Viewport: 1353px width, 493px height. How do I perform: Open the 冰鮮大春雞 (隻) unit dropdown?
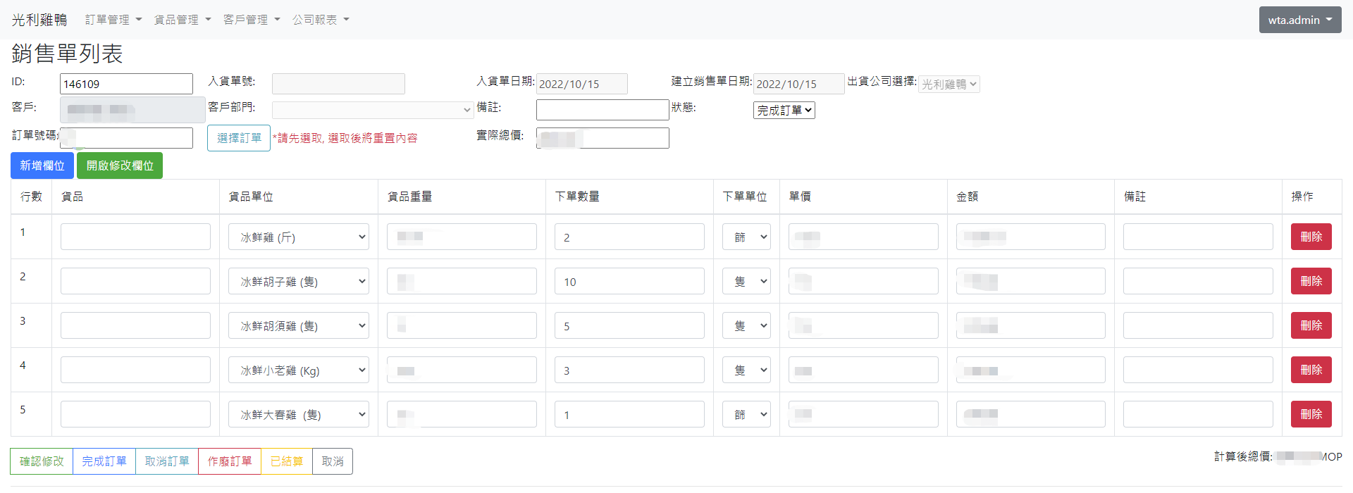pos(299,414)
